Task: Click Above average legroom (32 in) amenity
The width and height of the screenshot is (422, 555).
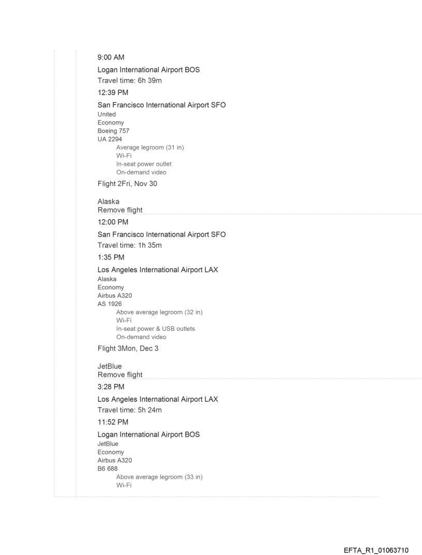Action: [159, 312]
